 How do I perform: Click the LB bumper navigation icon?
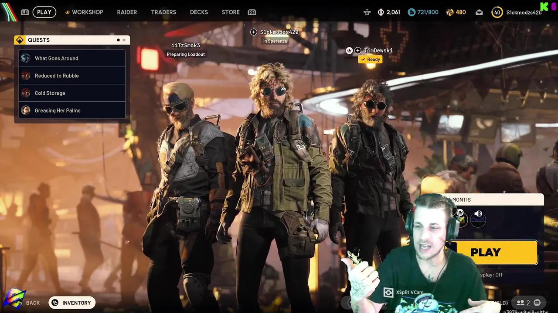(25, 12)
